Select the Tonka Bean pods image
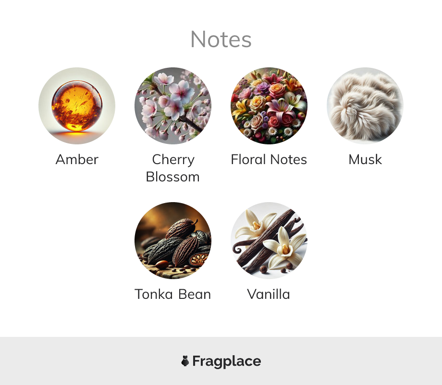Viewport: 442px width, 385px height. click(x=173, y=240)
